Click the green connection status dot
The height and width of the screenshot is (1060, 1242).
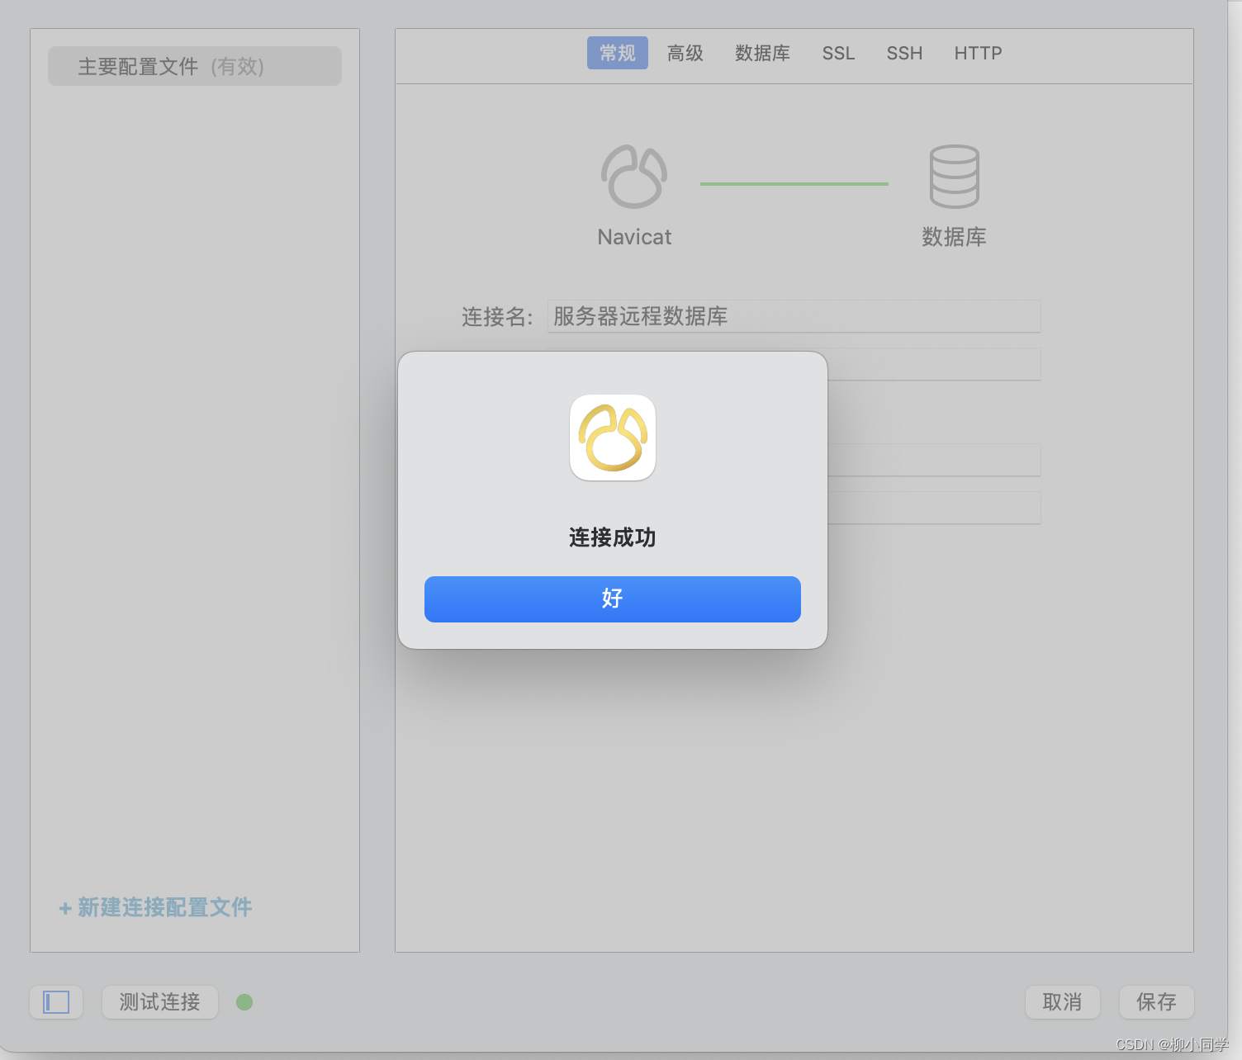point(244,1002)
